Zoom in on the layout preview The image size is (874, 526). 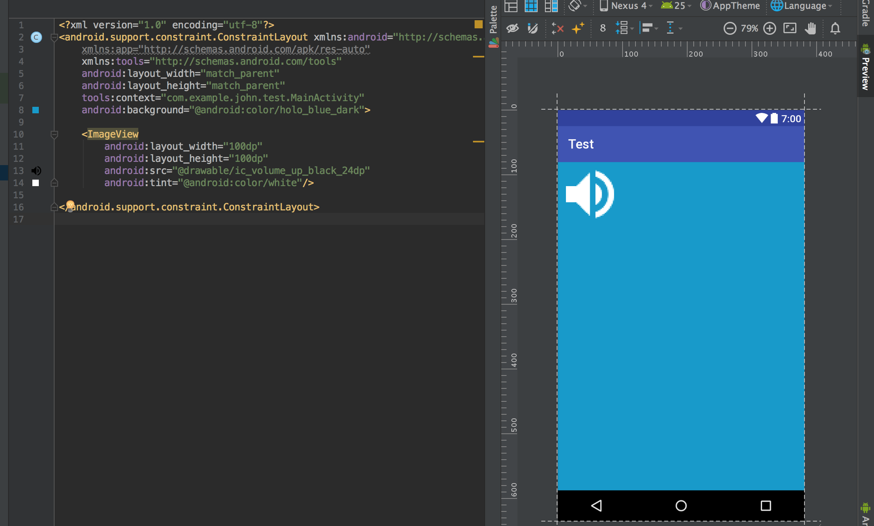(x=769, y=28)
